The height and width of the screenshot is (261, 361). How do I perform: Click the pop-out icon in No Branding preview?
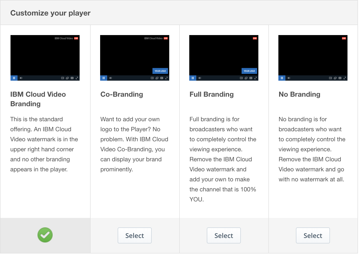pyautogui.click(x=335, y=78)
